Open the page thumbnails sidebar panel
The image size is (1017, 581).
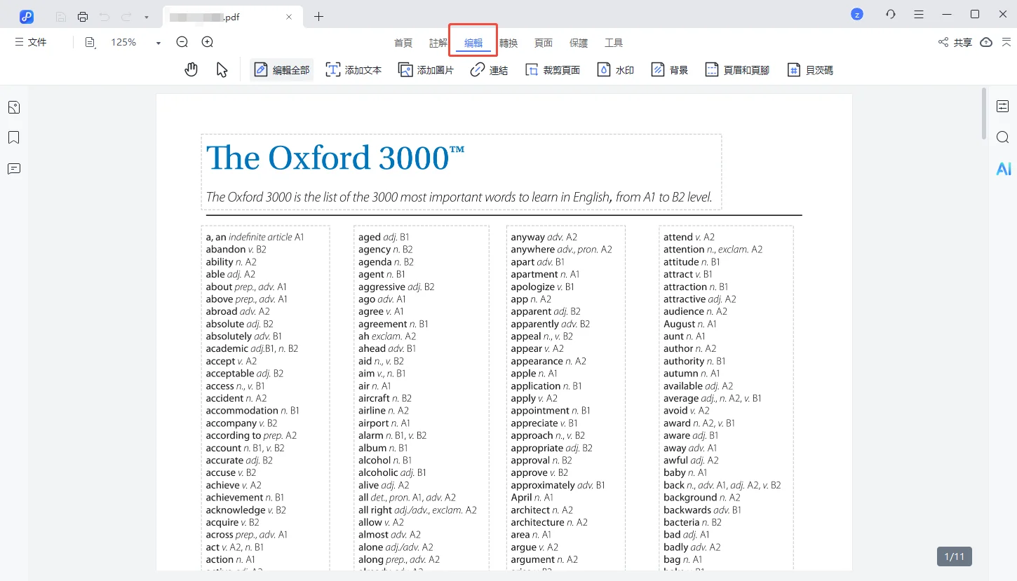pyautogui.click(x=13, y=107)
